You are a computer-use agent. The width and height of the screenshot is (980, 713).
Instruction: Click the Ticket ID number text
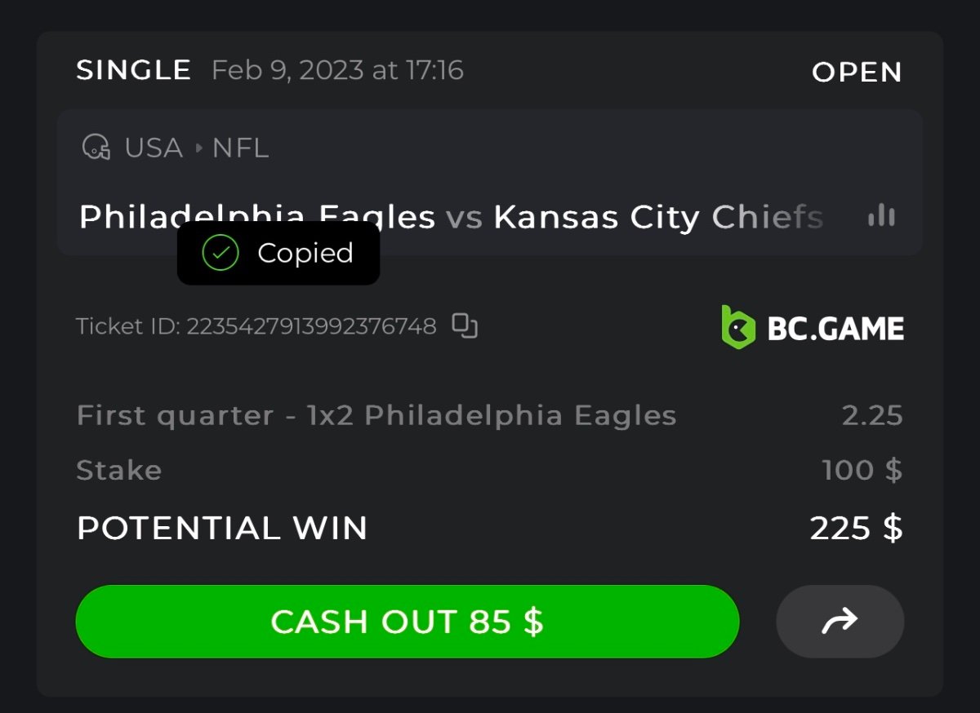coord(311,326)
